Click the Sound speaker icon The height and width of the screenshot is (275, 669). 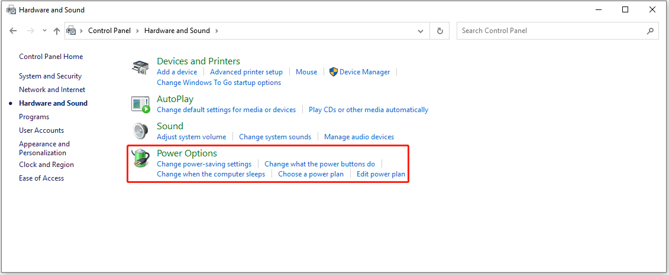[140, 131]
